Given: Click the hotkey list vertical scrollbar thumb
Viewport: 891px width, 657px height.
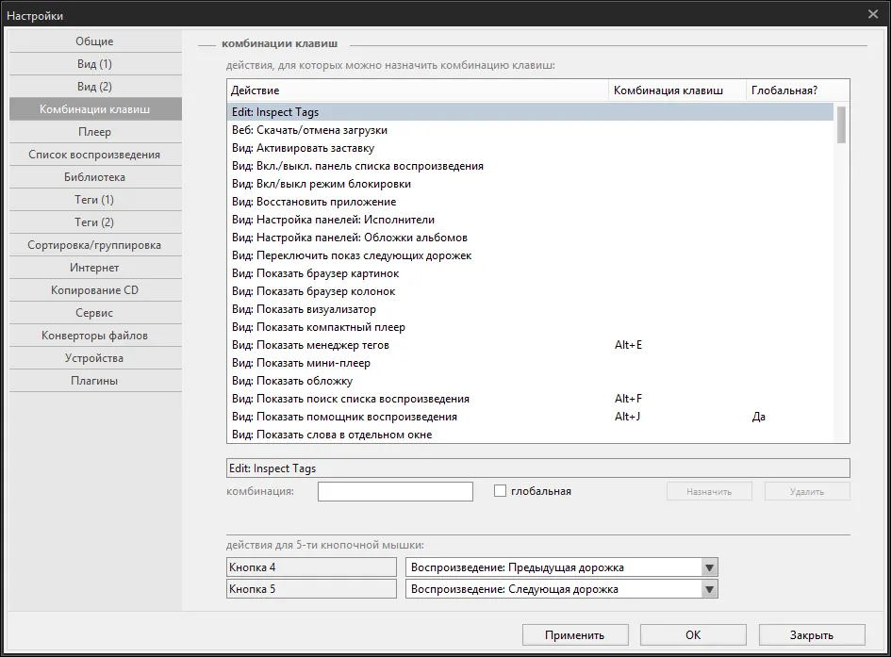Looking at the screenshot, I should coord(842,124).
